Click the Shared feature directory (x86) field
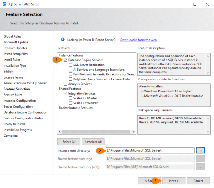Viewport: 214px width, 188px height. [x=150, y=167]
